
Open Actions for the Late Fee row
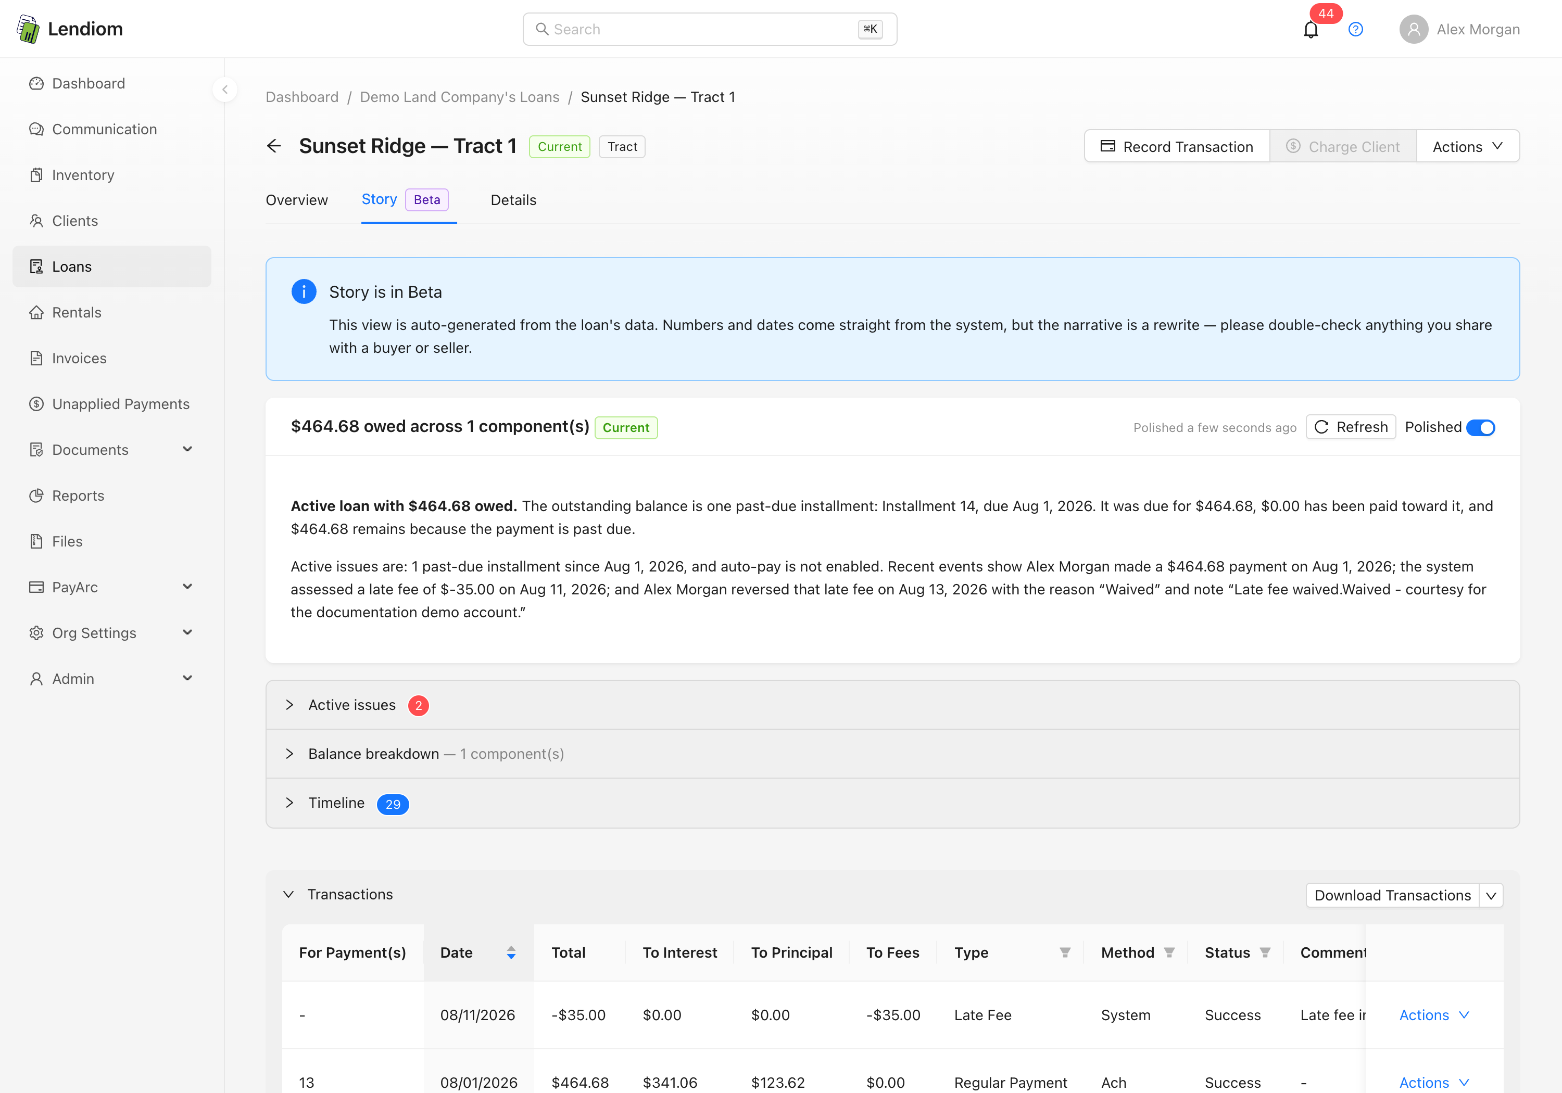[x=1434, y=1015]
